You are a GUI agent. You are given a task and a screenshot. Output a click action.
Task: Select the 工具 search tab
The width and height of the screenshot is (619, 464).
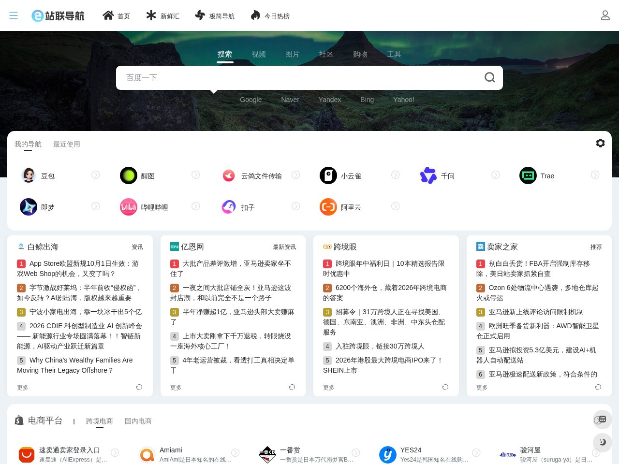394,54
